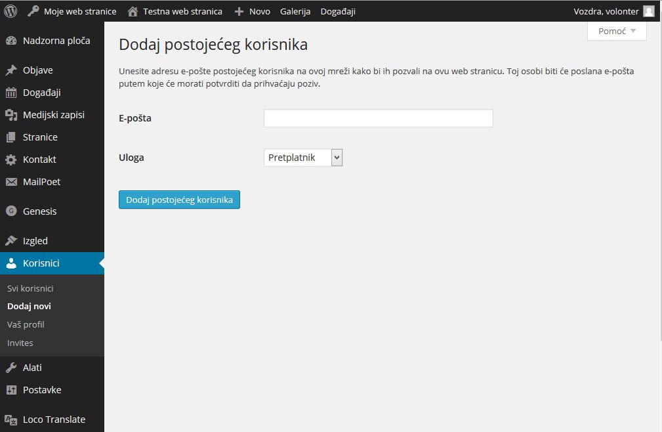662x432 pixels.
Task: Click the page heading Dodaj postojećeg korisnika
Action: pyautogui.click(x=213, y=45)
